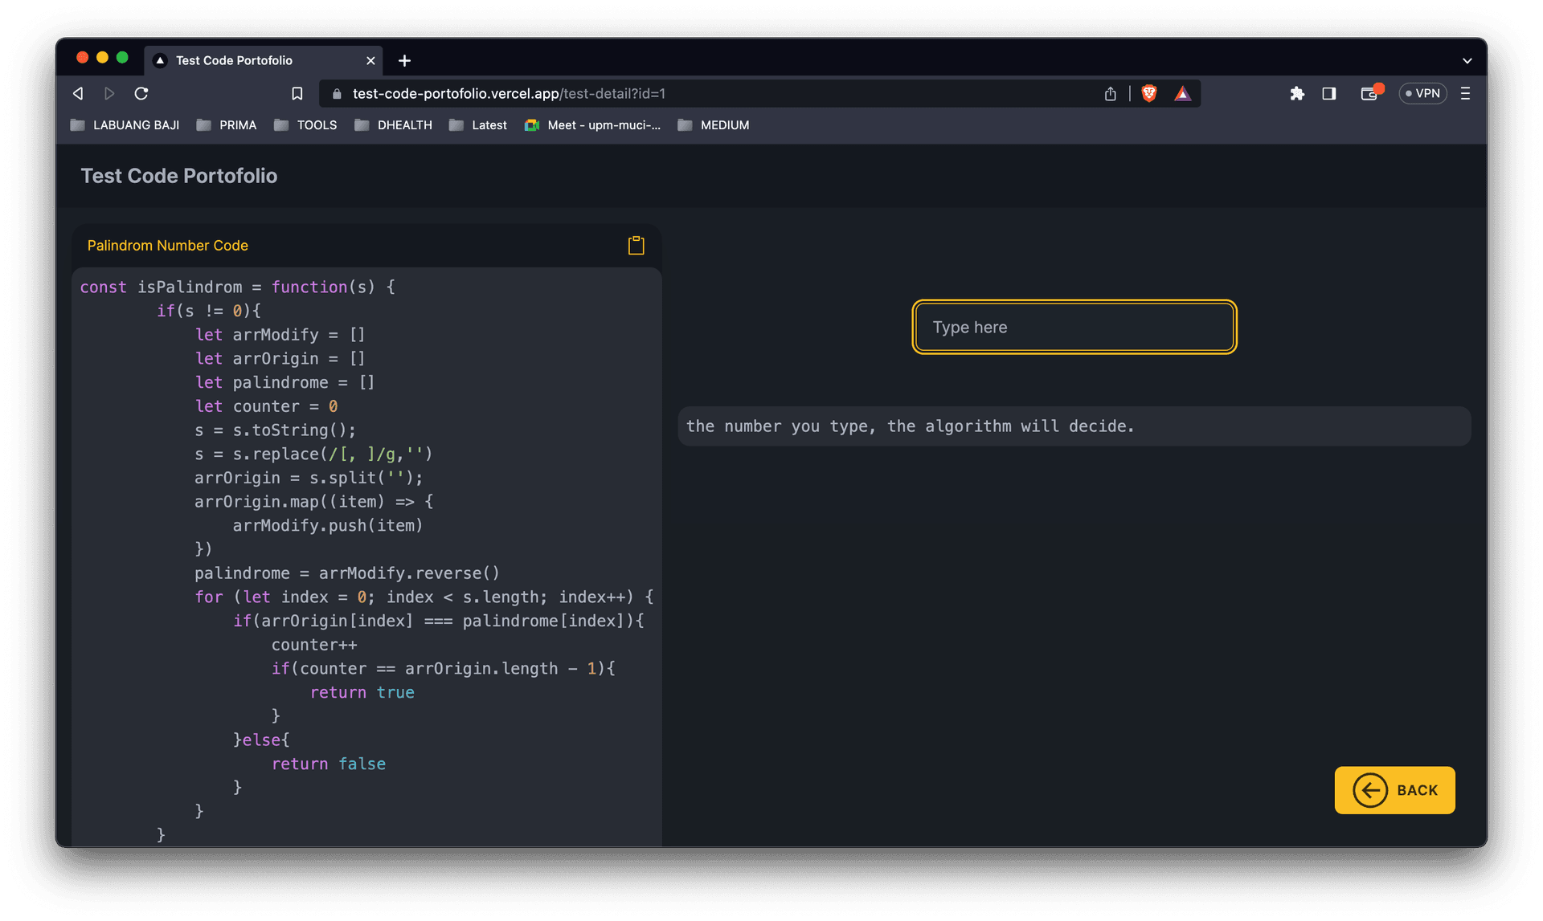Open the DHEALTH bookmark folder
The height and width of the screenshot is (921, 1543).
(x=393, y=125)
